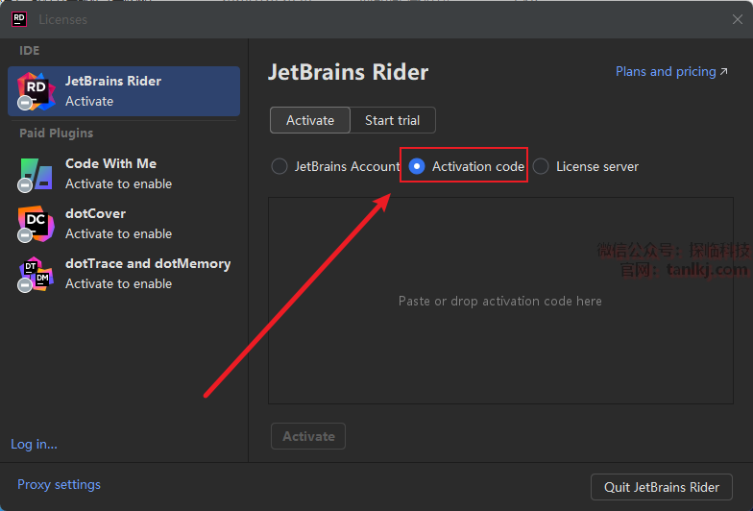The width and height of the screenshot is (753, 511).
Task: Click the dotCover plugin icon
Action: tap(36, 224)
